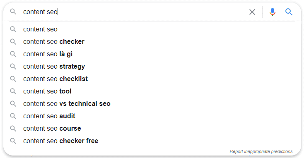Click the magnifier beside 'content seo strategy'

pyautogui.click(x=13, y=67)
